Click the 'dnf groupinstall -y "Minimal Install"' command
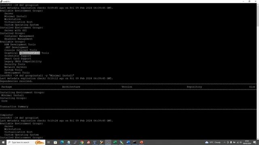Image resolution: width=259 pixels, height=145 pixels. coord(47,75)
